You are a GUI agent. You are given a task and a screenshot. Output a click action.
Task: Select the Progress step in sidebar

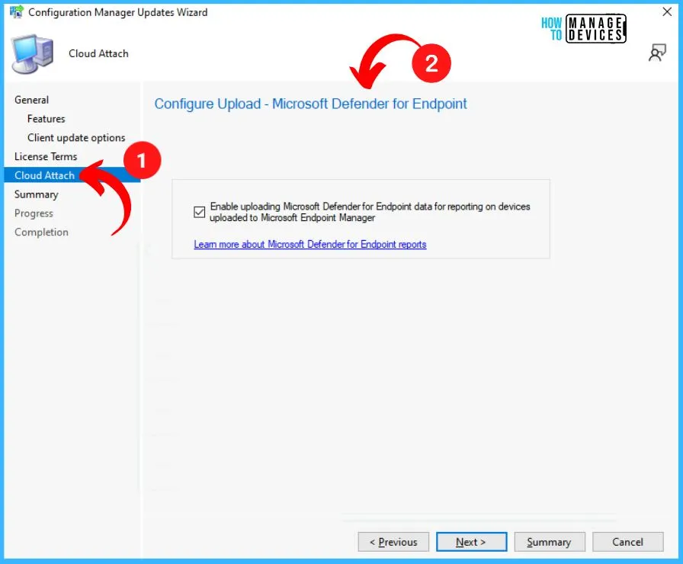click(x=34, y=213)
